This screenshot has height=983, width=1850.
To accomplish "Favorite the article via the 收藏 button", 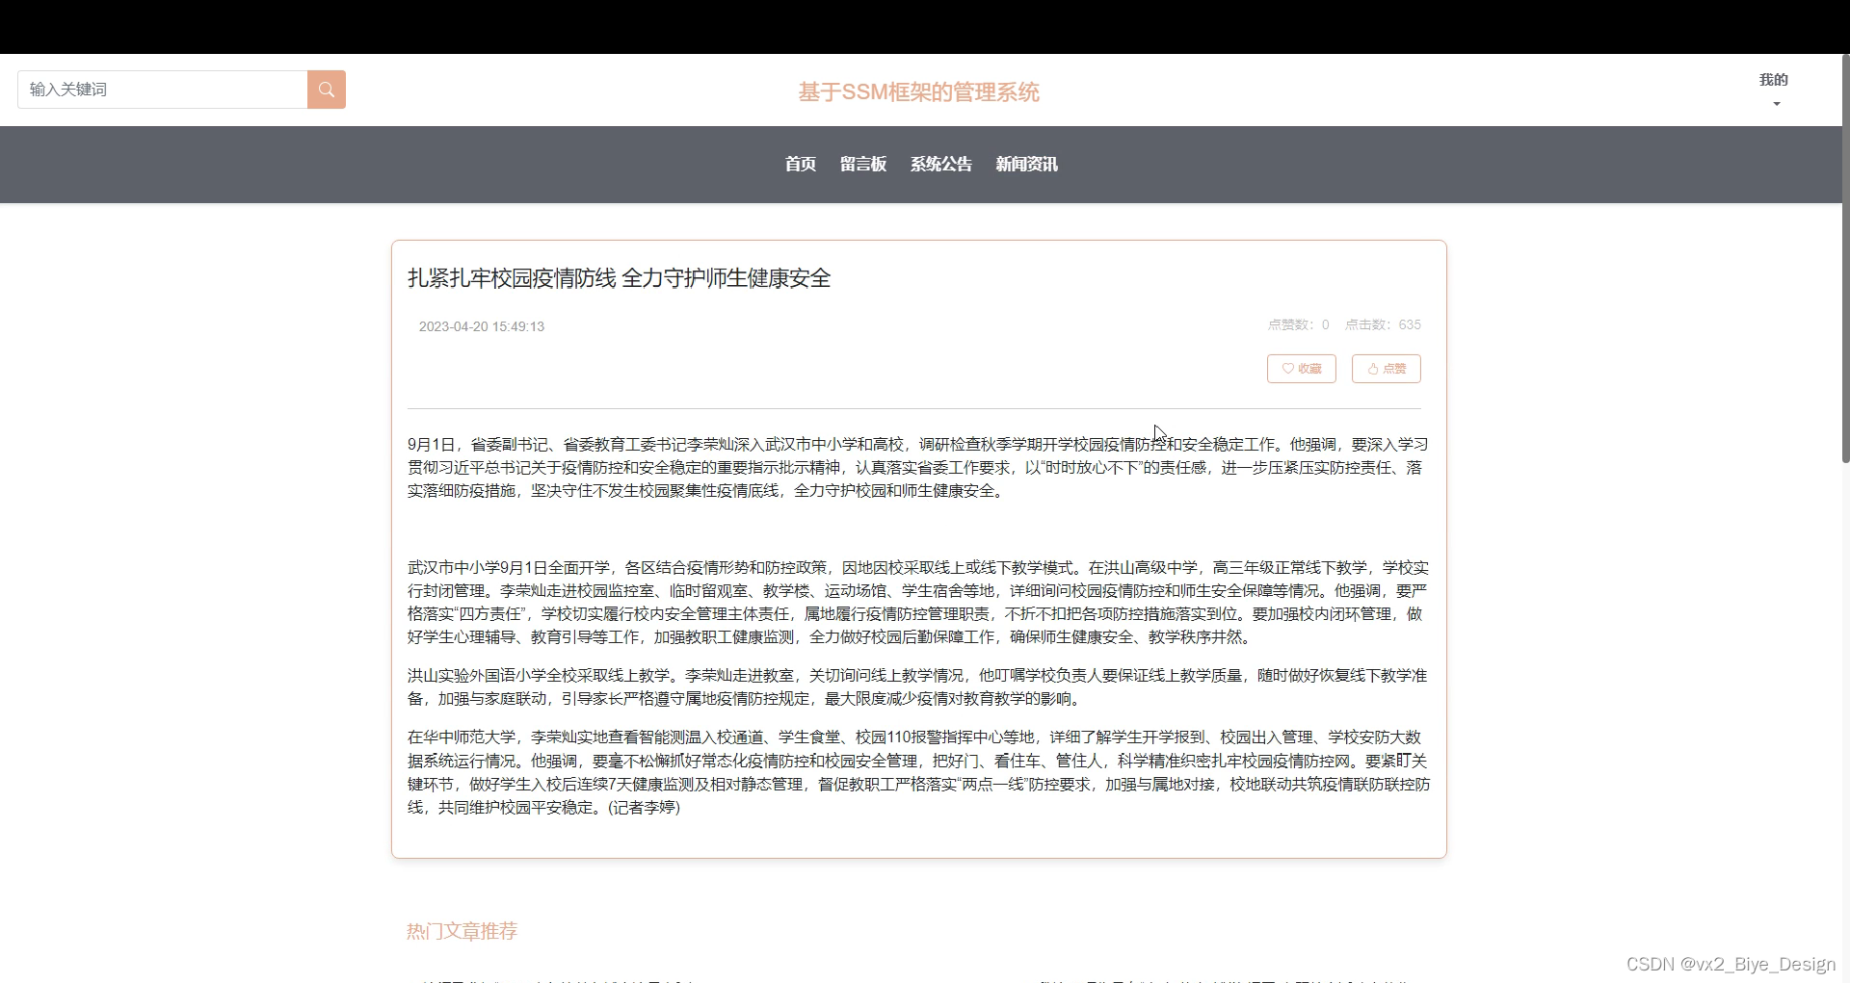I will [x=1302, y=369].
